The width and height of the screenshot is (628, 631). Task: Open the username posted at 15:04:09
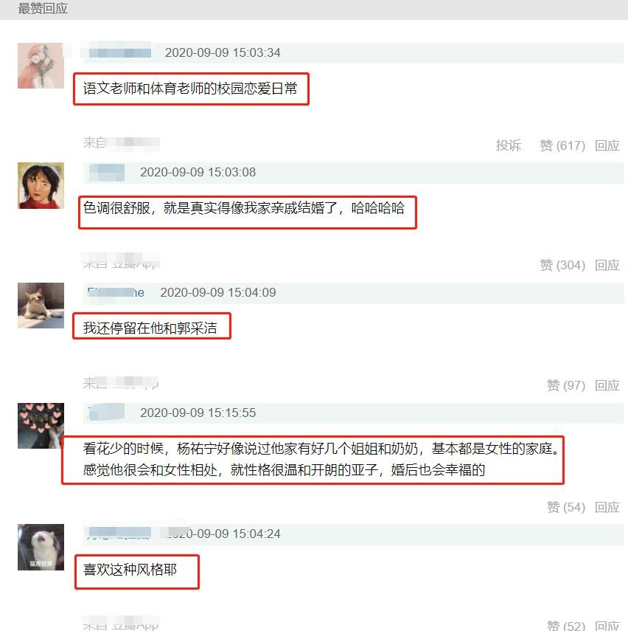(x=116, y=292)
